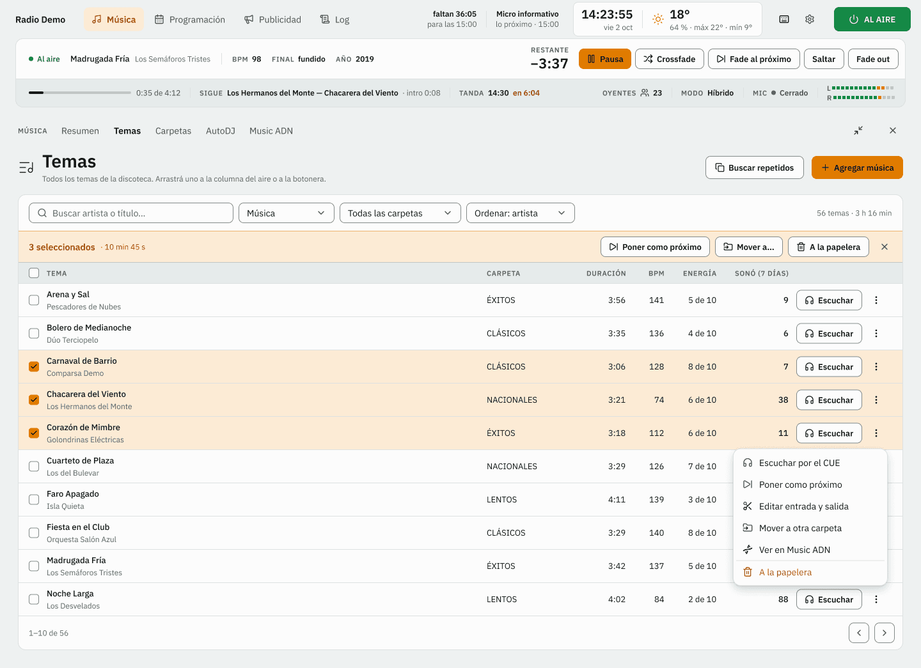
Task: Click the AL AIRE button
Action: pyautogui.click(x=872, y=19)
